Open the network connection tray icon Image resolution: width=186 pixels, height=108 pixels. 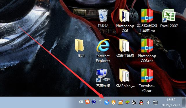[155, 103]
